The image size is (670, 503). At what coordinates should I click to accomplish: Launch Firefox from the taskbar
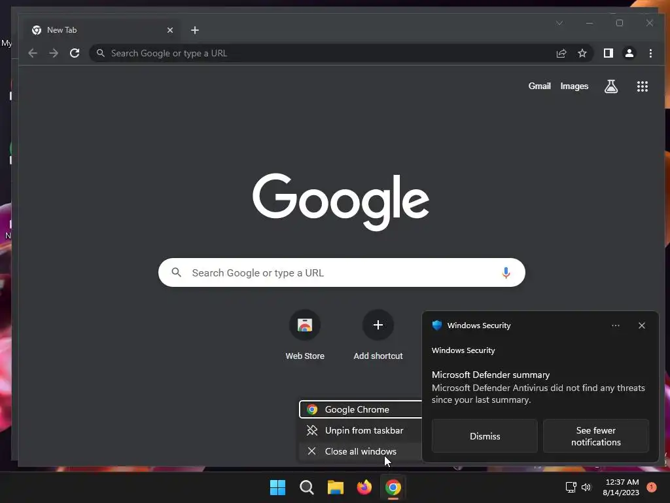click(364, 487)
